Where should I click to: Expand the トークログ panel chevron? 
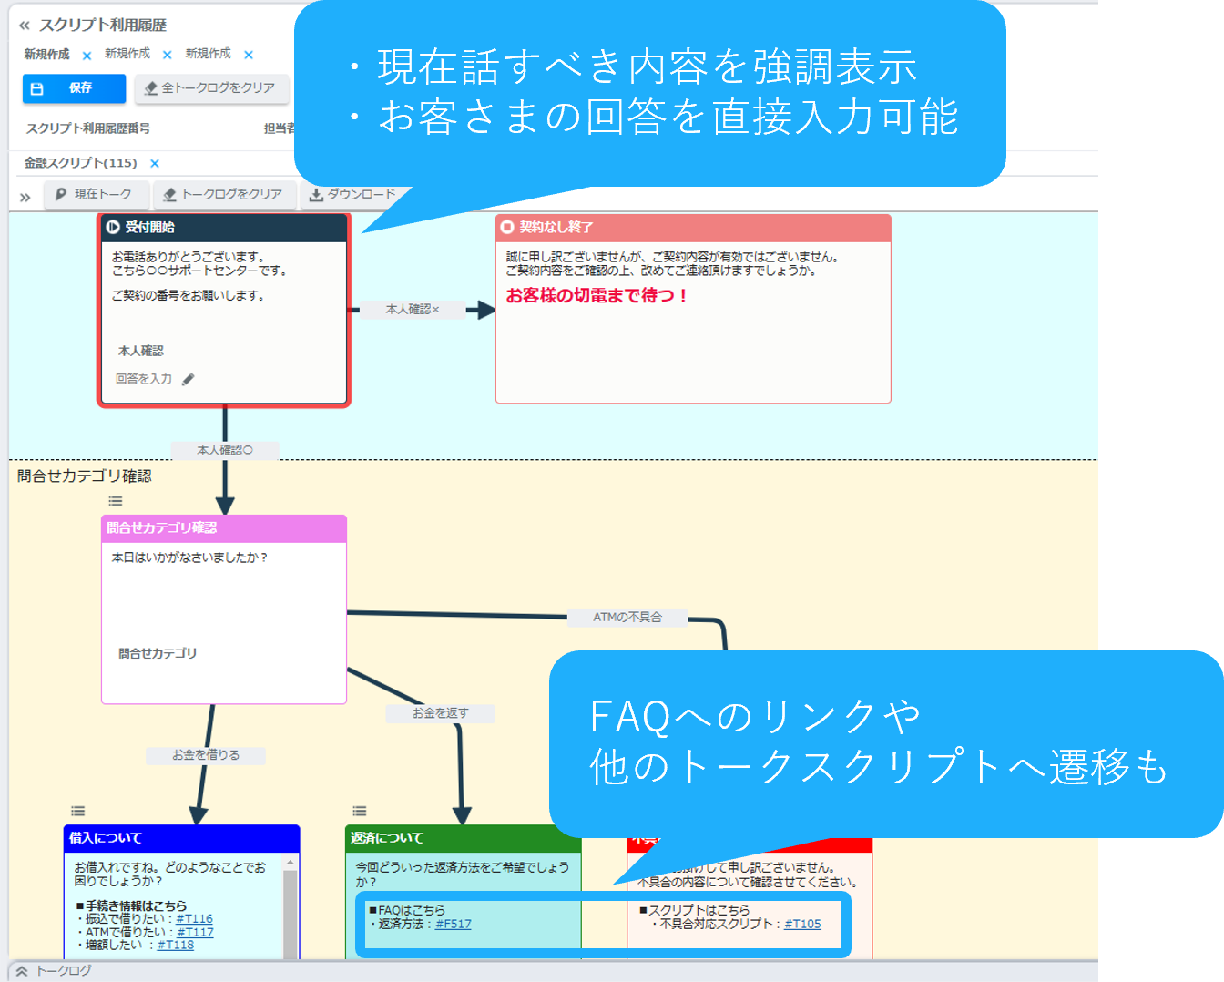(x=22, y=972)
